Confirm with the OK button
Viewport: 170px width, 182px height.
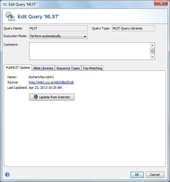click(x=137, y=175)
